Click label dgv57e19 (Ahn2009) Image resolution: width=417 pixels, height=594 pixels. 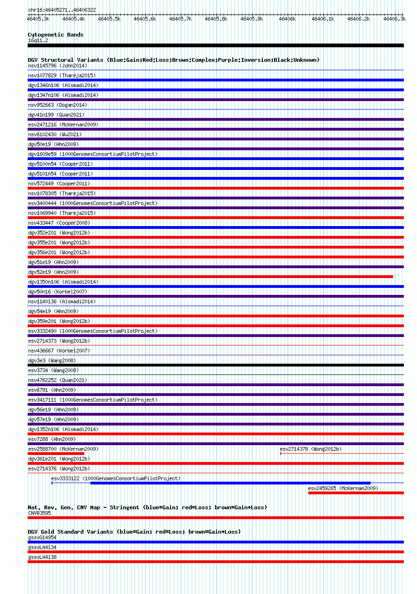[53, 419]
